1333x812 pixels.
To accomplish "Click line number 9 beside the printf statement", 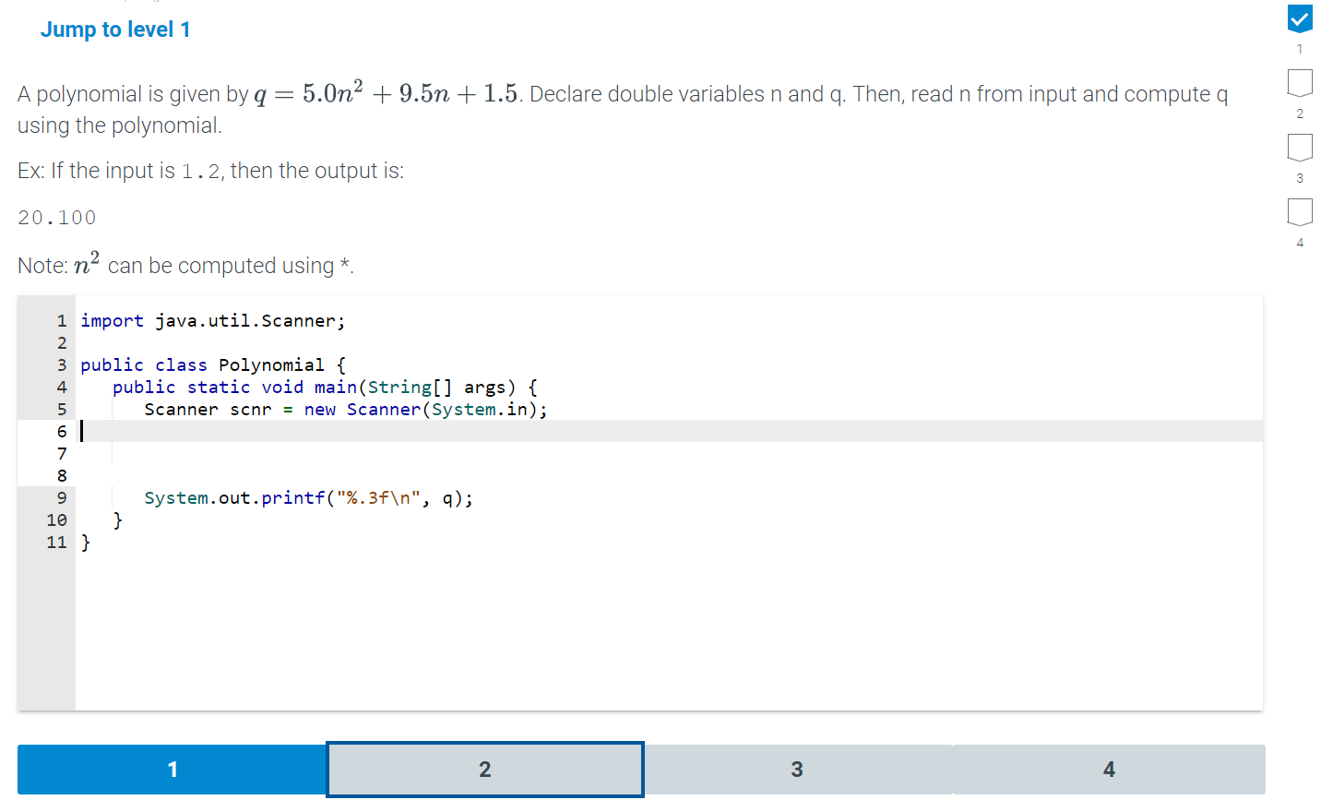I will pos(61,497).
